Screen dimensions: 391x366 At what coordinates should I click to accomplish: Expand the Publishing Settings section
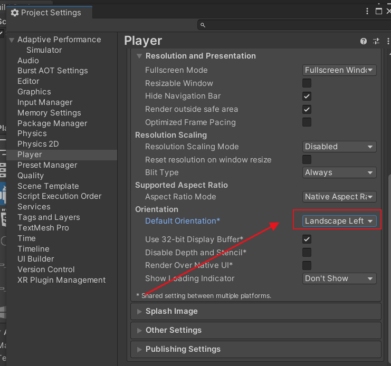(x=139, y=349)
